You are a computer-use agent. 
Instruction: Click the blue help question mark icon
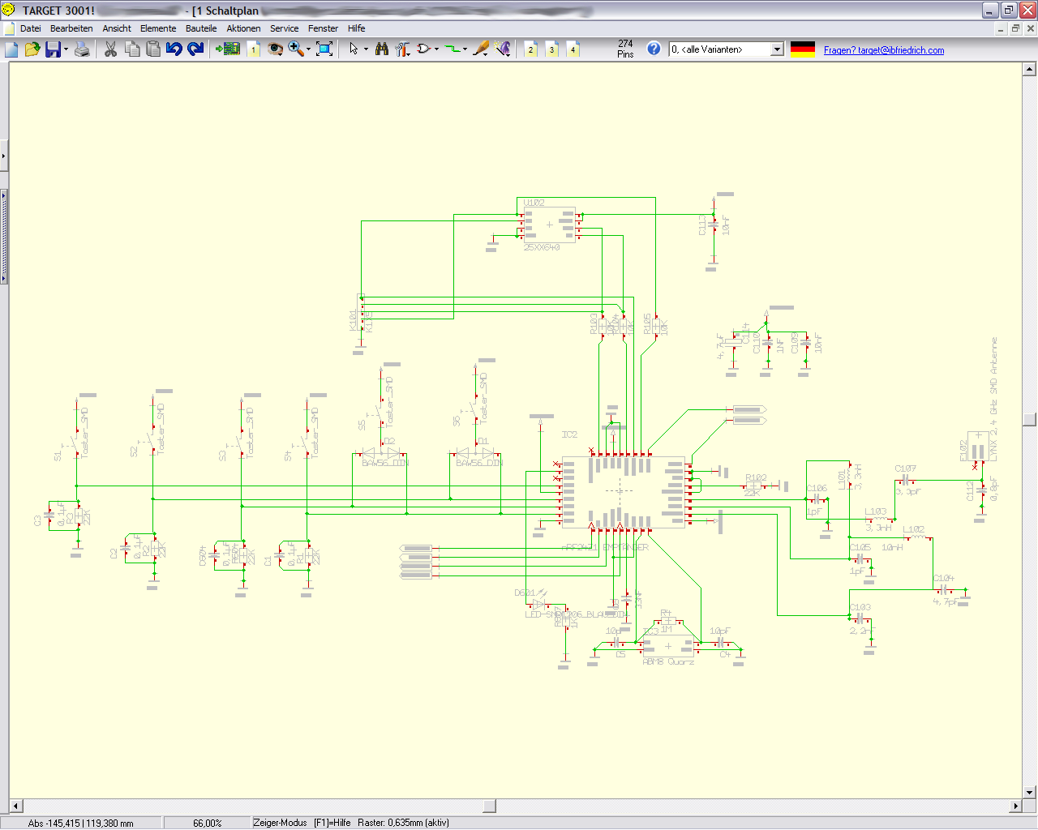(x=654, y=49)
